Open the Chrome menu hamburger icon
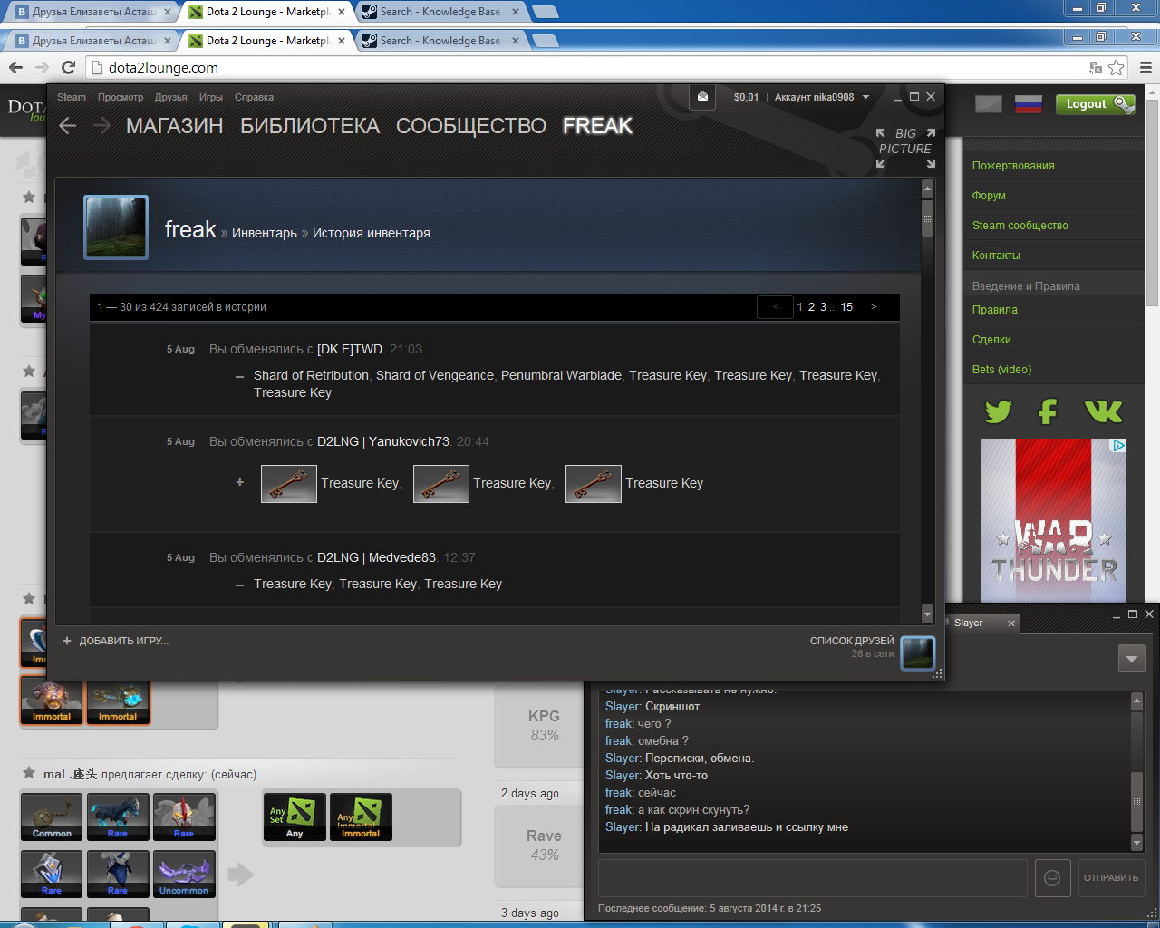This screenshot has height=928, width=1160. 1145,67
